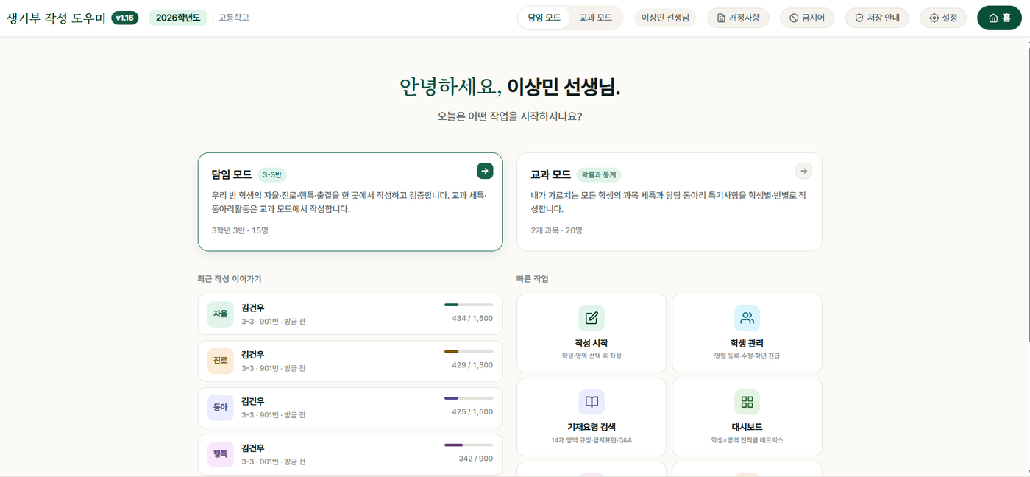Screen dimensions: 1030x477
Task: Open the 대시보드 quick action card
Action: click(x=747, y=417)
